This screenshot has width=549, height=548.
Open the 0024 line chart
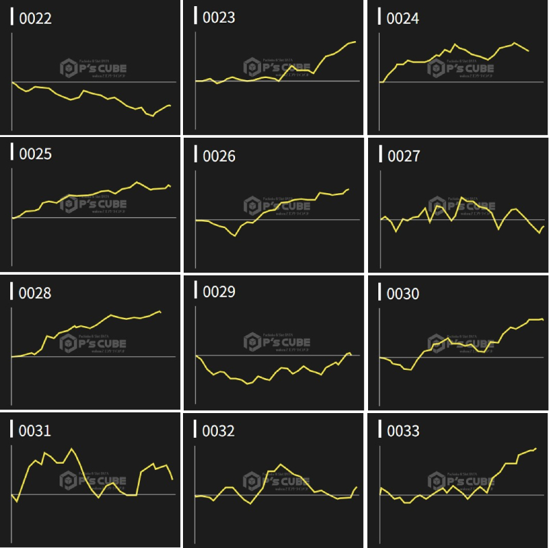(458, 67)
